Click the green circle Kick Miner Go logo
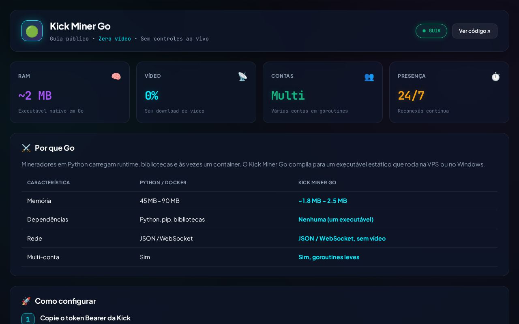519x324 pixels. pos(32,31)
